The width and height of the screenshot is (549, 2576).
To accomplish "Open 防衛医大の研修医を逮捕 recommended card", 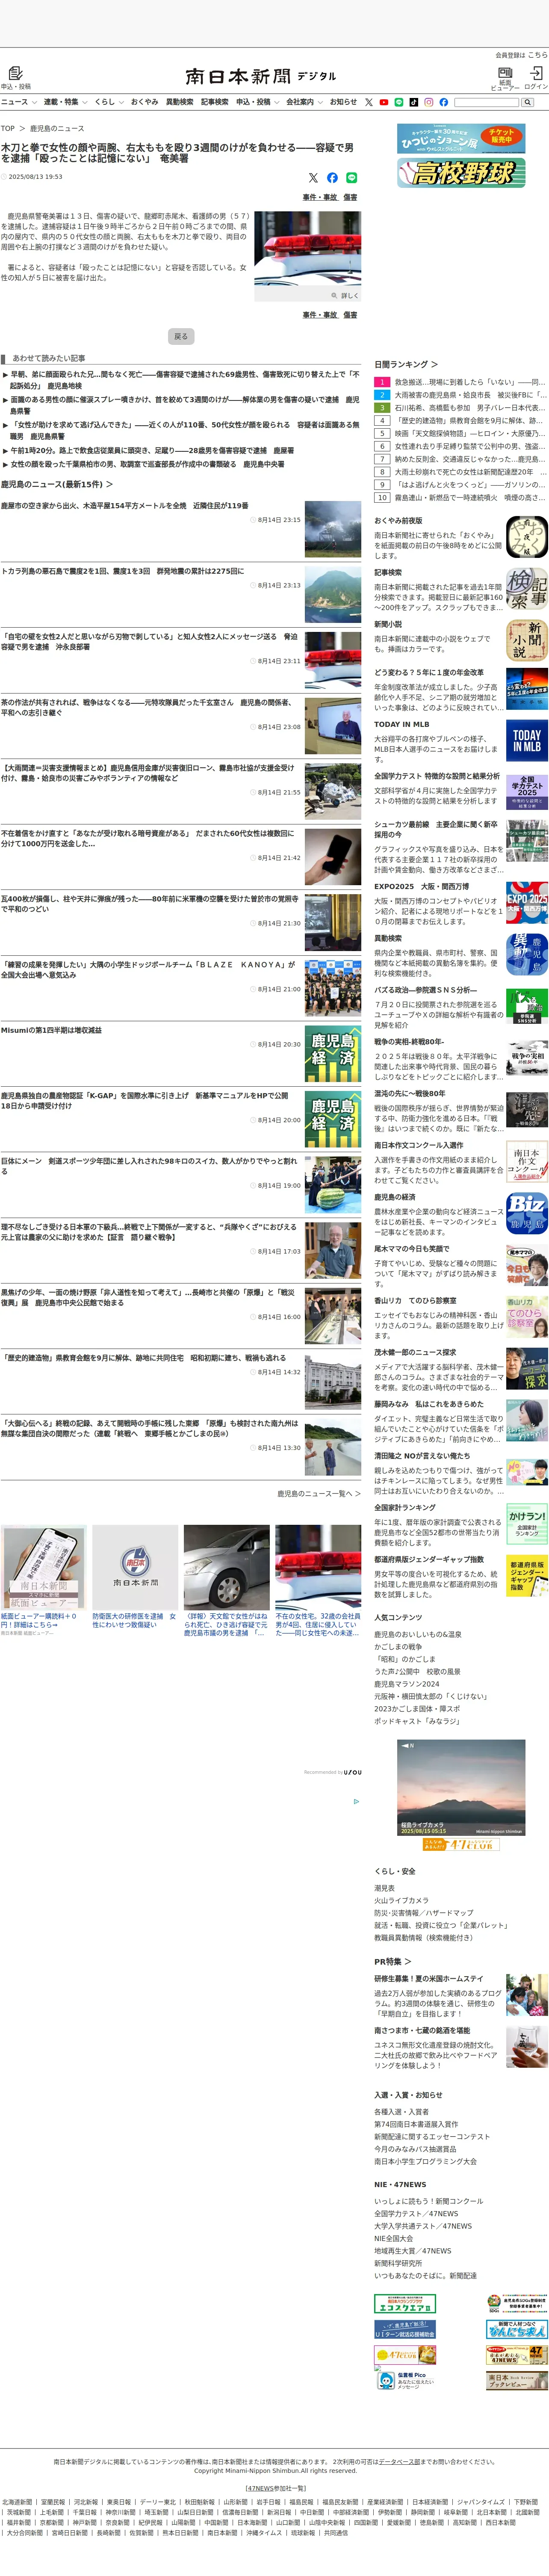I will tap(136, 1577).
